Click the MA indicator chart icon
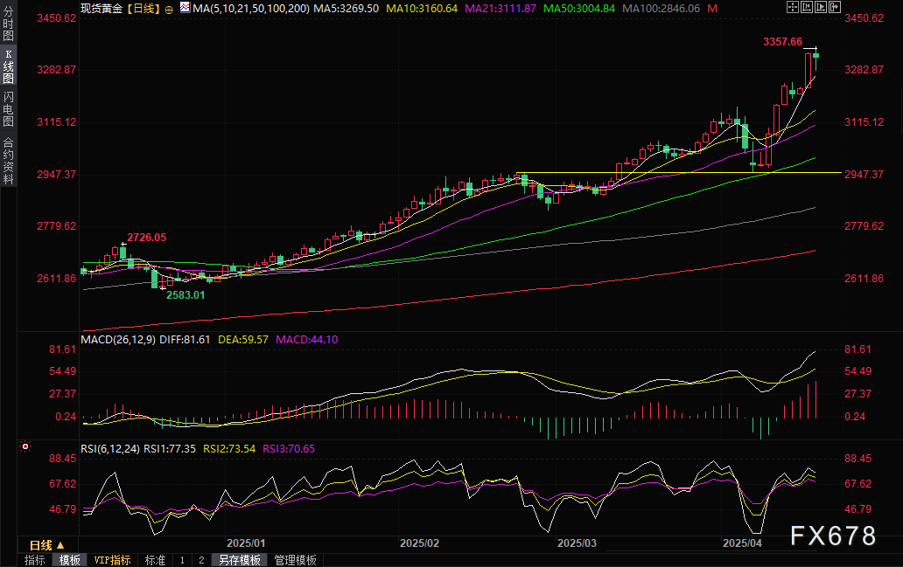The height and width of the screenshot is (567, 903). (184, 8)
